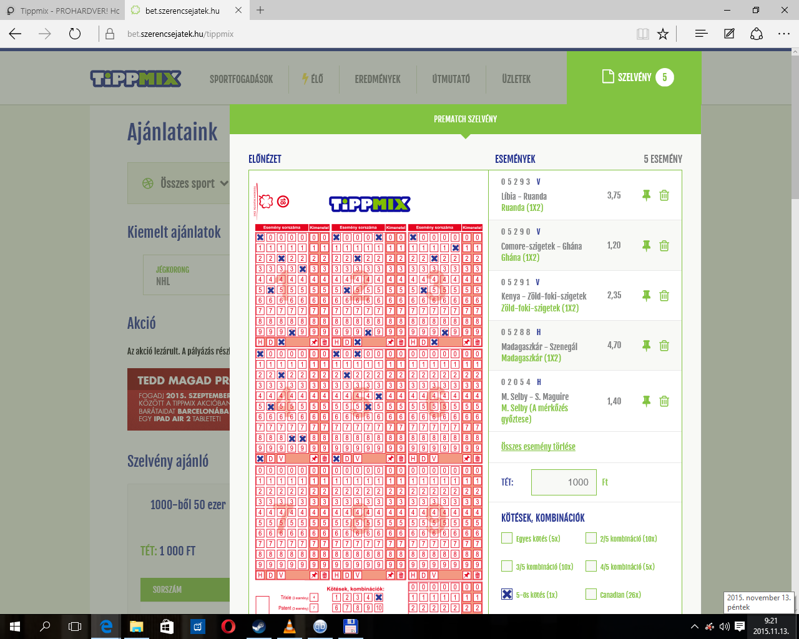The width and height of the screenshot is (799, 639).
Task: Pin the Madagaszkár - Szenegál event
Action: click(646, 345)
